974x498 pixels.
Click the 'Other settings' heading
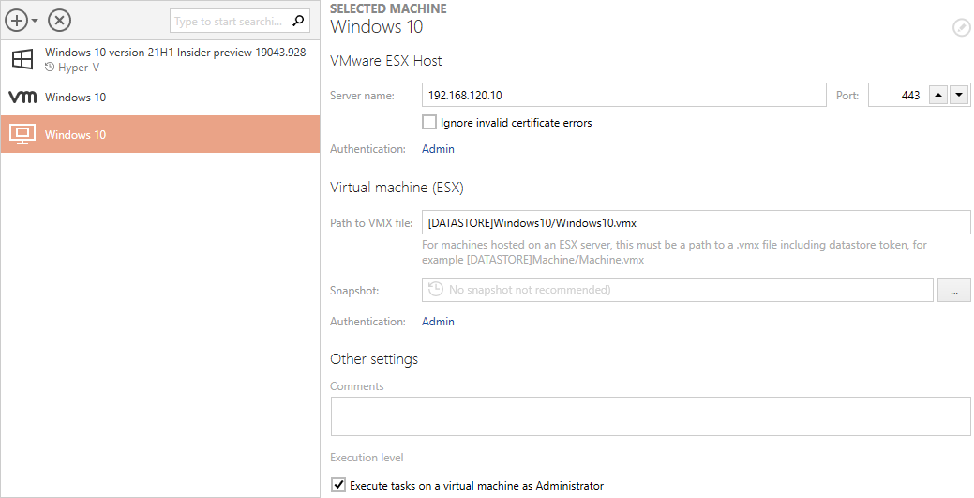(374, 359)
